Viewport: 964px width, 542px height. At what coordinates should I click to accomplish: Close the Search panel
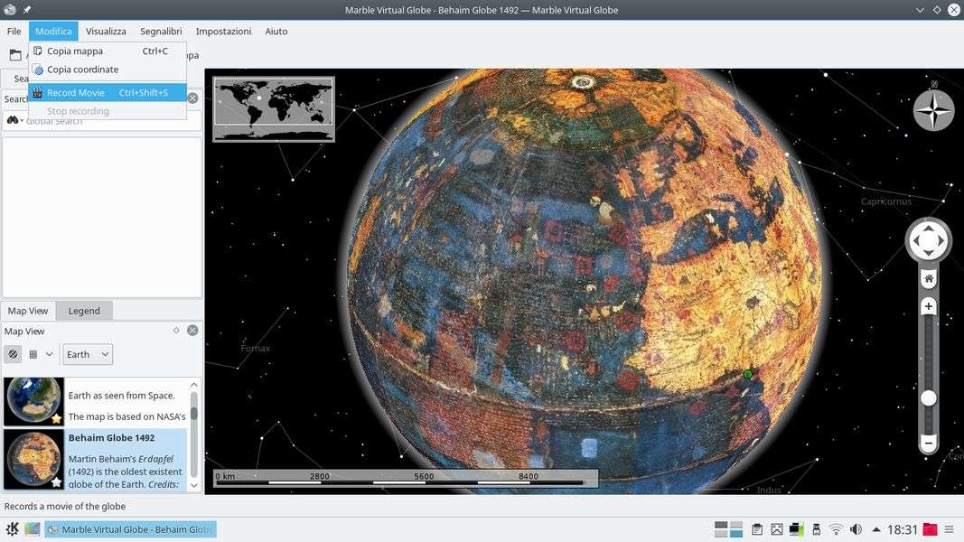click(192, 98)
